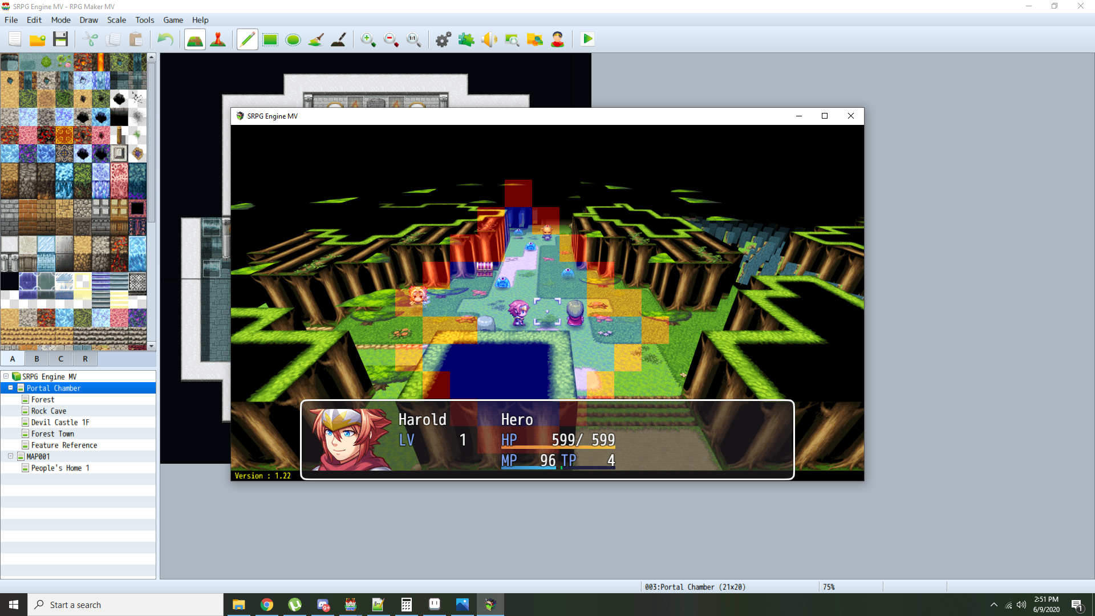Click tileset palette scrollbar down arrow
The image size is (1095, 616).
(152, 346)
